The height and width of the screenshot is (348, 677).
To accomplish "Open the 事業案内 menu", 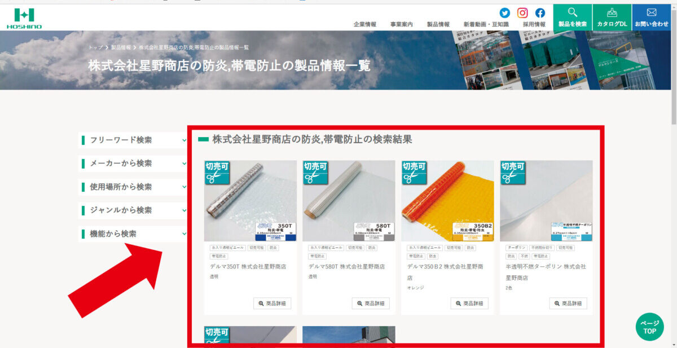I will [x=402, y=24].
